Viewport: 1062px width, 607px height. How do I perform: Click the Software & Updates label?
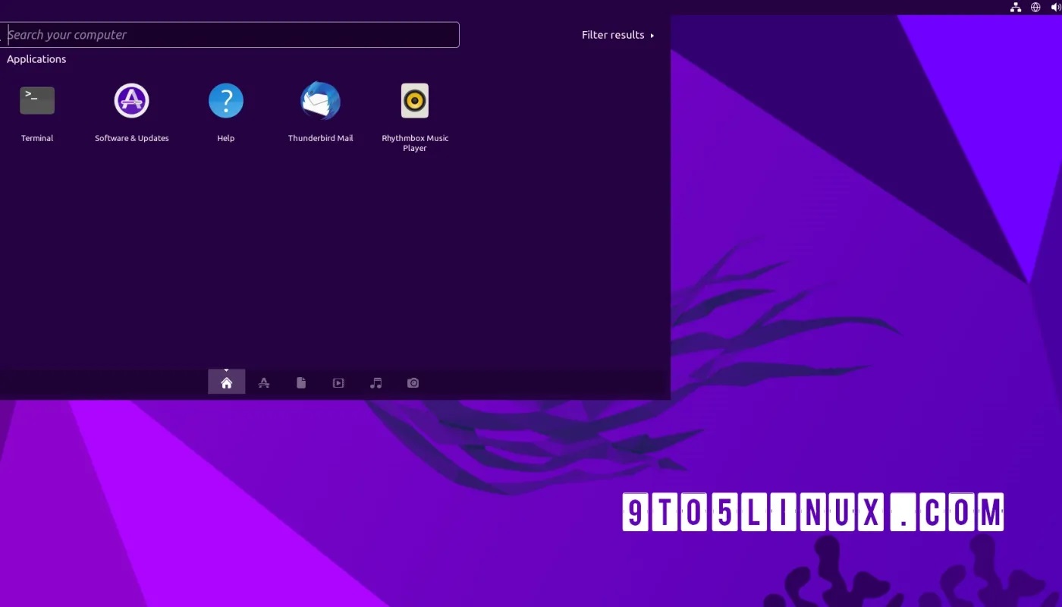131,138
